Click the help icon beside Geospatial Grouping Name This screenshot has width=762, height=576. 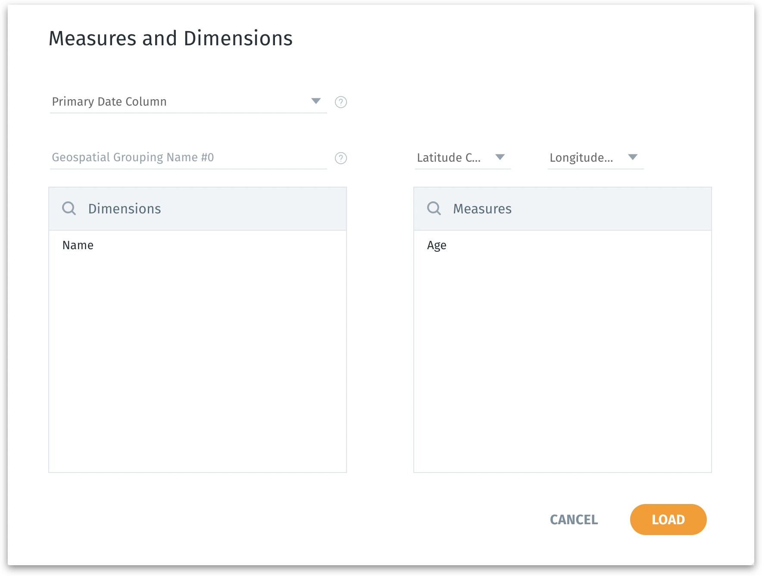[341, 158]
